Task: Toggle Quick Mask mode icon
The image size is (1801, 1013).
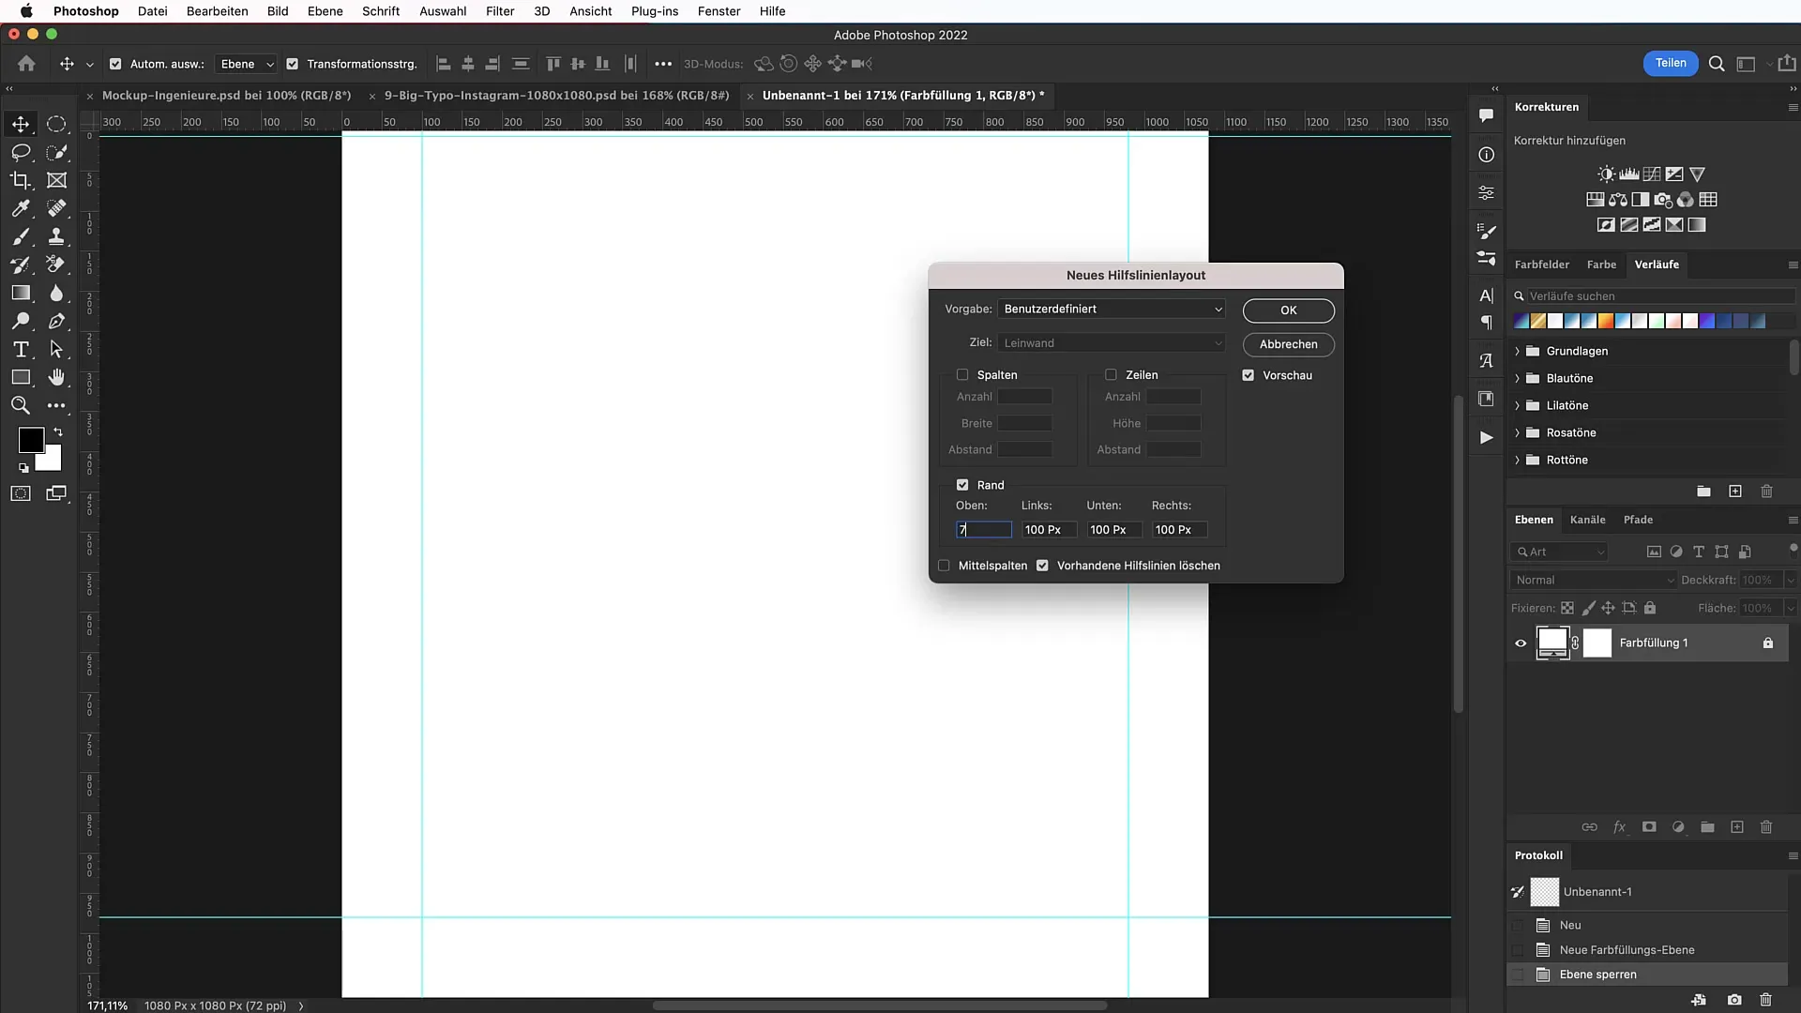Action: [x=21, y=493]
